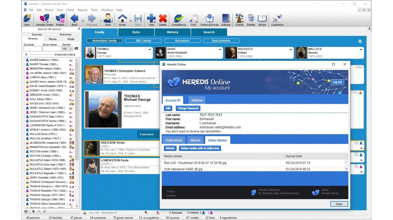
Task: Select the Root person icon
Action: [108, 20]
